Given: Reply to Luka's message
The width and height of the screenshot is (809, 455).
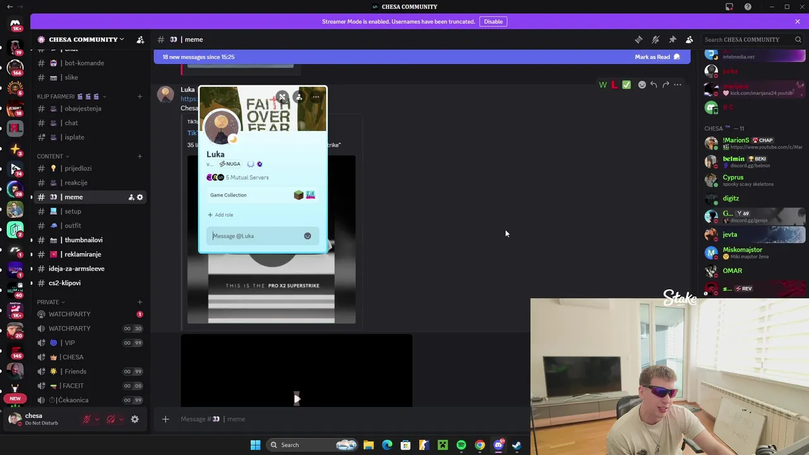Looking at the screenshot, I should click(x=654, y=85).
